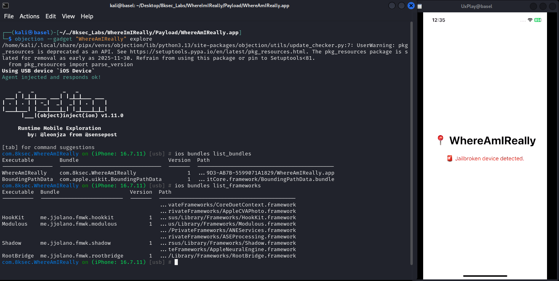Open the File menu in terminal
This screenshot has width=559, height=281.
[9, 16]
